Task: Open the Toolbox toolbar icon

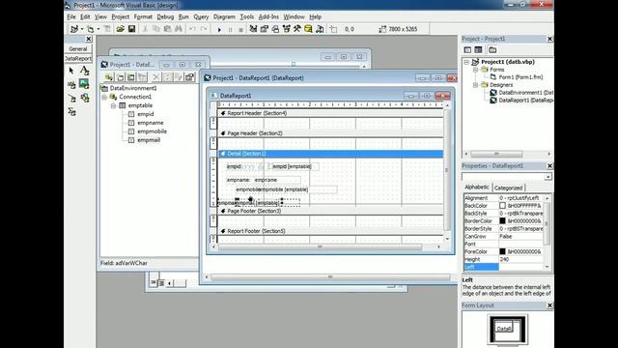Action: (297, 29)
